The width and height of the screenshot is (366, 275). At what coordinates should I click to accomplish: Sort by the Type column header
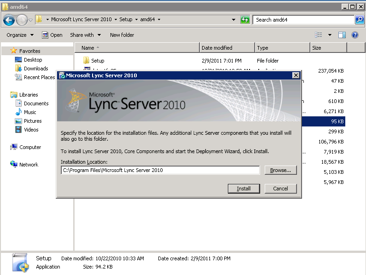(282, 48)
